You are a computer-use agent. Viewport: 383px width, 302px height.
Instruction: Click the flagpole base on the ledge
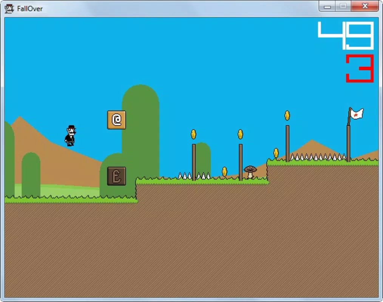tap(349, 143)
